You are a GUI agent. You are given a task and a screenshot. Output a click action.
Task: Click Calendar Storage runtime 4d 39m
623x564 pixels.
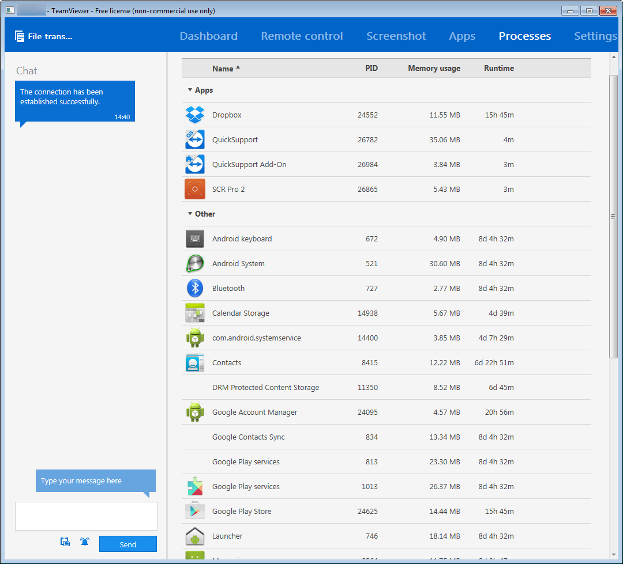click(501, 313)
